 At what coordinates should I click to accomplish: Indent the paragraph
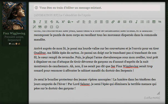(x=107, y=22)
